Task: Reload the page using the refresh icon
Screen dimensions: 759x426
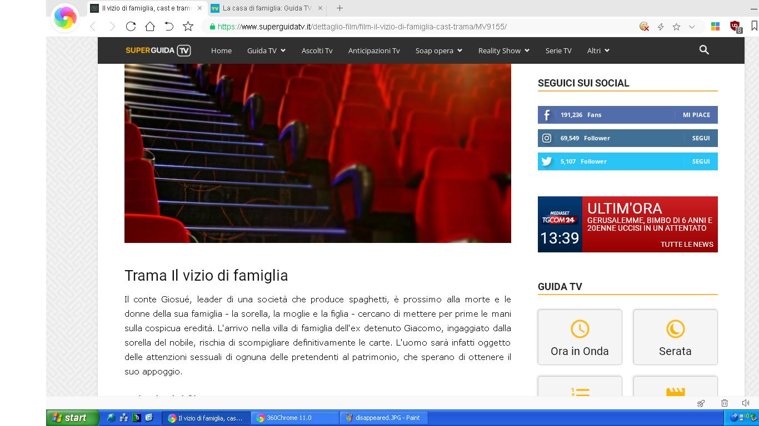Action: point(131,27)
